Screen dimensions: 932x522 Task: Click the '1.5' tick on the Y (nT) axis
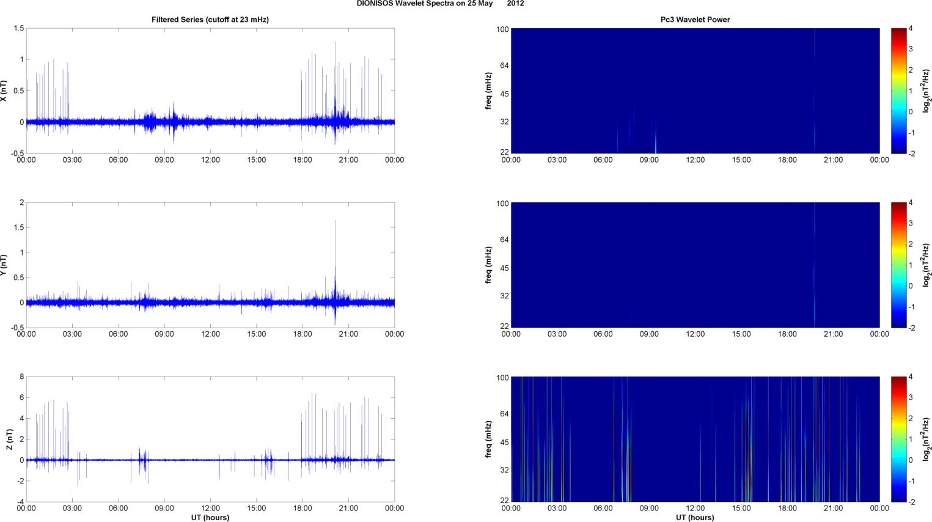(x=19, y=228)
